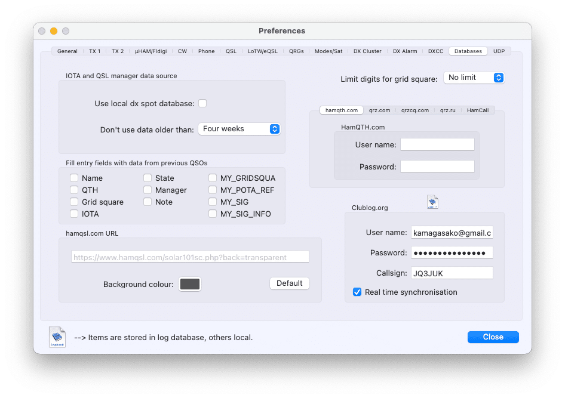Check the Name fill option

pos(74,178)
